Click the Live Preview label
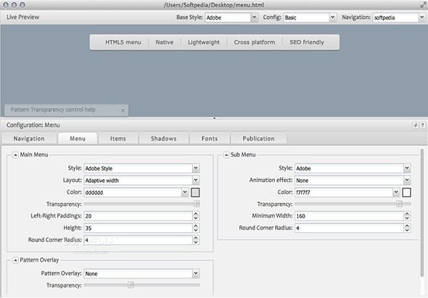Image resolution: width=428 pixels, height=298 pixels. [x=23, y=17]
